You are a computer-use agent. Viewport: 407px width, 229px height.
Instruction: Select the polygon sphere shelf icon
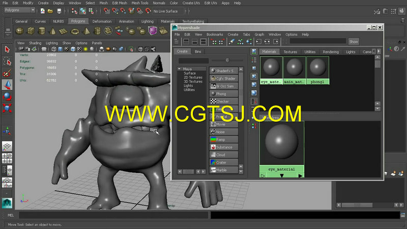(20, 31)
